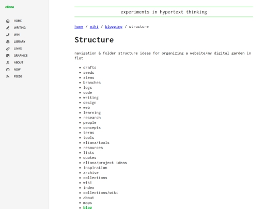Click the eliana/project ideas list item

105,163
